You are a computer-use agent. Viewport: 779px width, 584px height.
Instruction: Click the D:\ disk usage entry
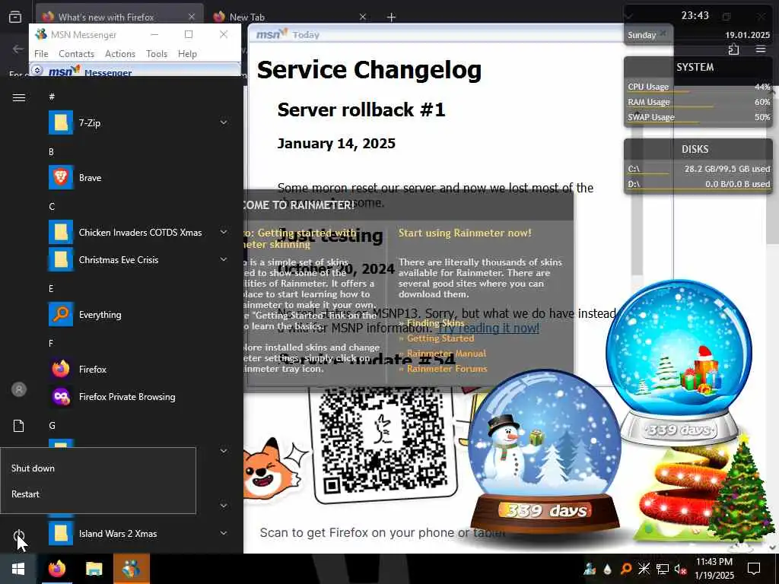click(698, 184)
